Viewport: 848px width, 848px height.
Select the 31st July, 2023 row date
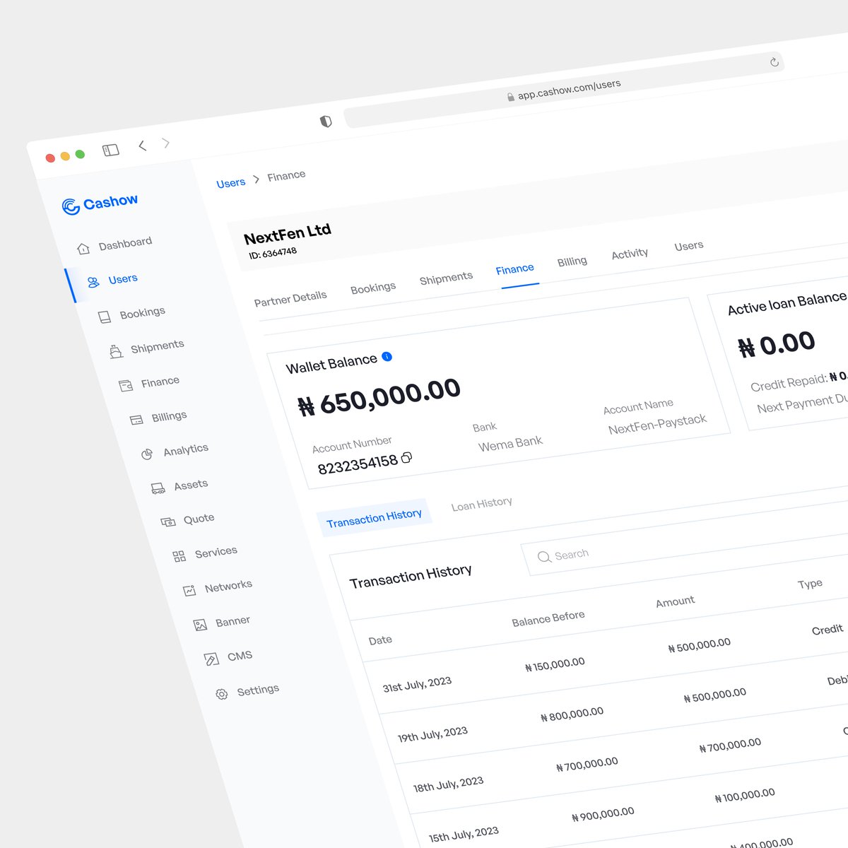point(417,684)
